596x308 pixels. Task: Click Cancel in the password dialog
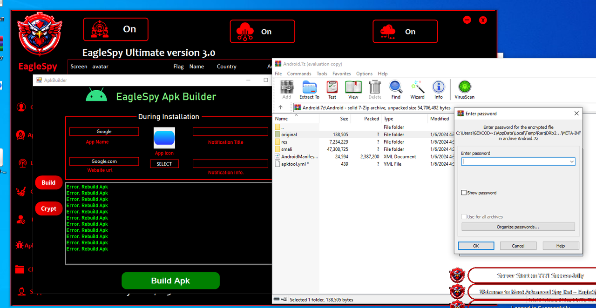(518, 246)
